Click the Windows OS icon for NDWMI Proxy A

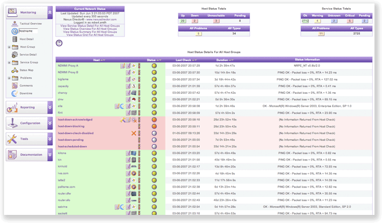tap(134, 66)
